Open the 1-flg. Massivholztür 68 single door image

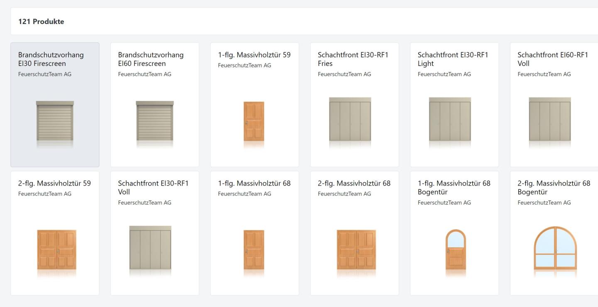pos(254,249)
